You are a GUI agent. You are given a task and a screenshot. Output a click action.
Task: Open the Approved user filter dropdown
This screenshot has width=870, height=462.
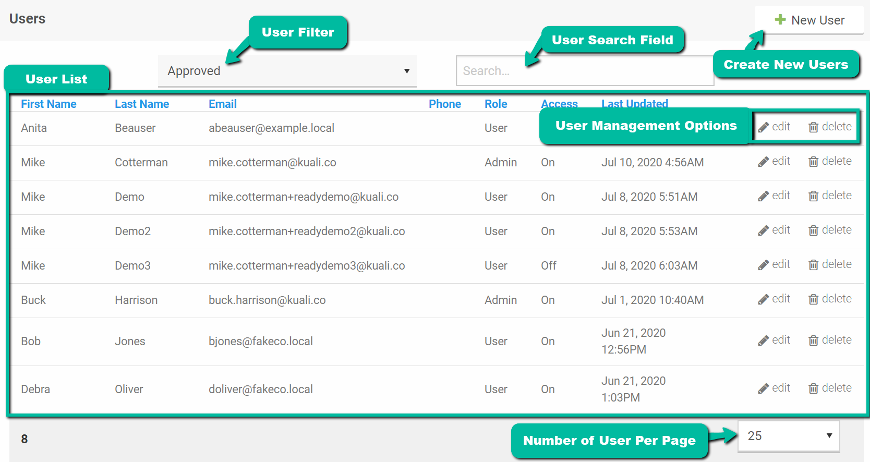point(287,71)
